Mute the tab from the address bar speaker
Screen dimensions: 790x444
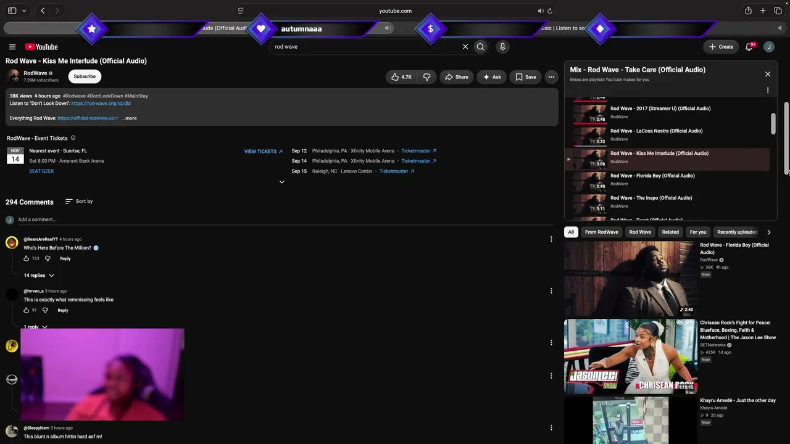[541, 10]
